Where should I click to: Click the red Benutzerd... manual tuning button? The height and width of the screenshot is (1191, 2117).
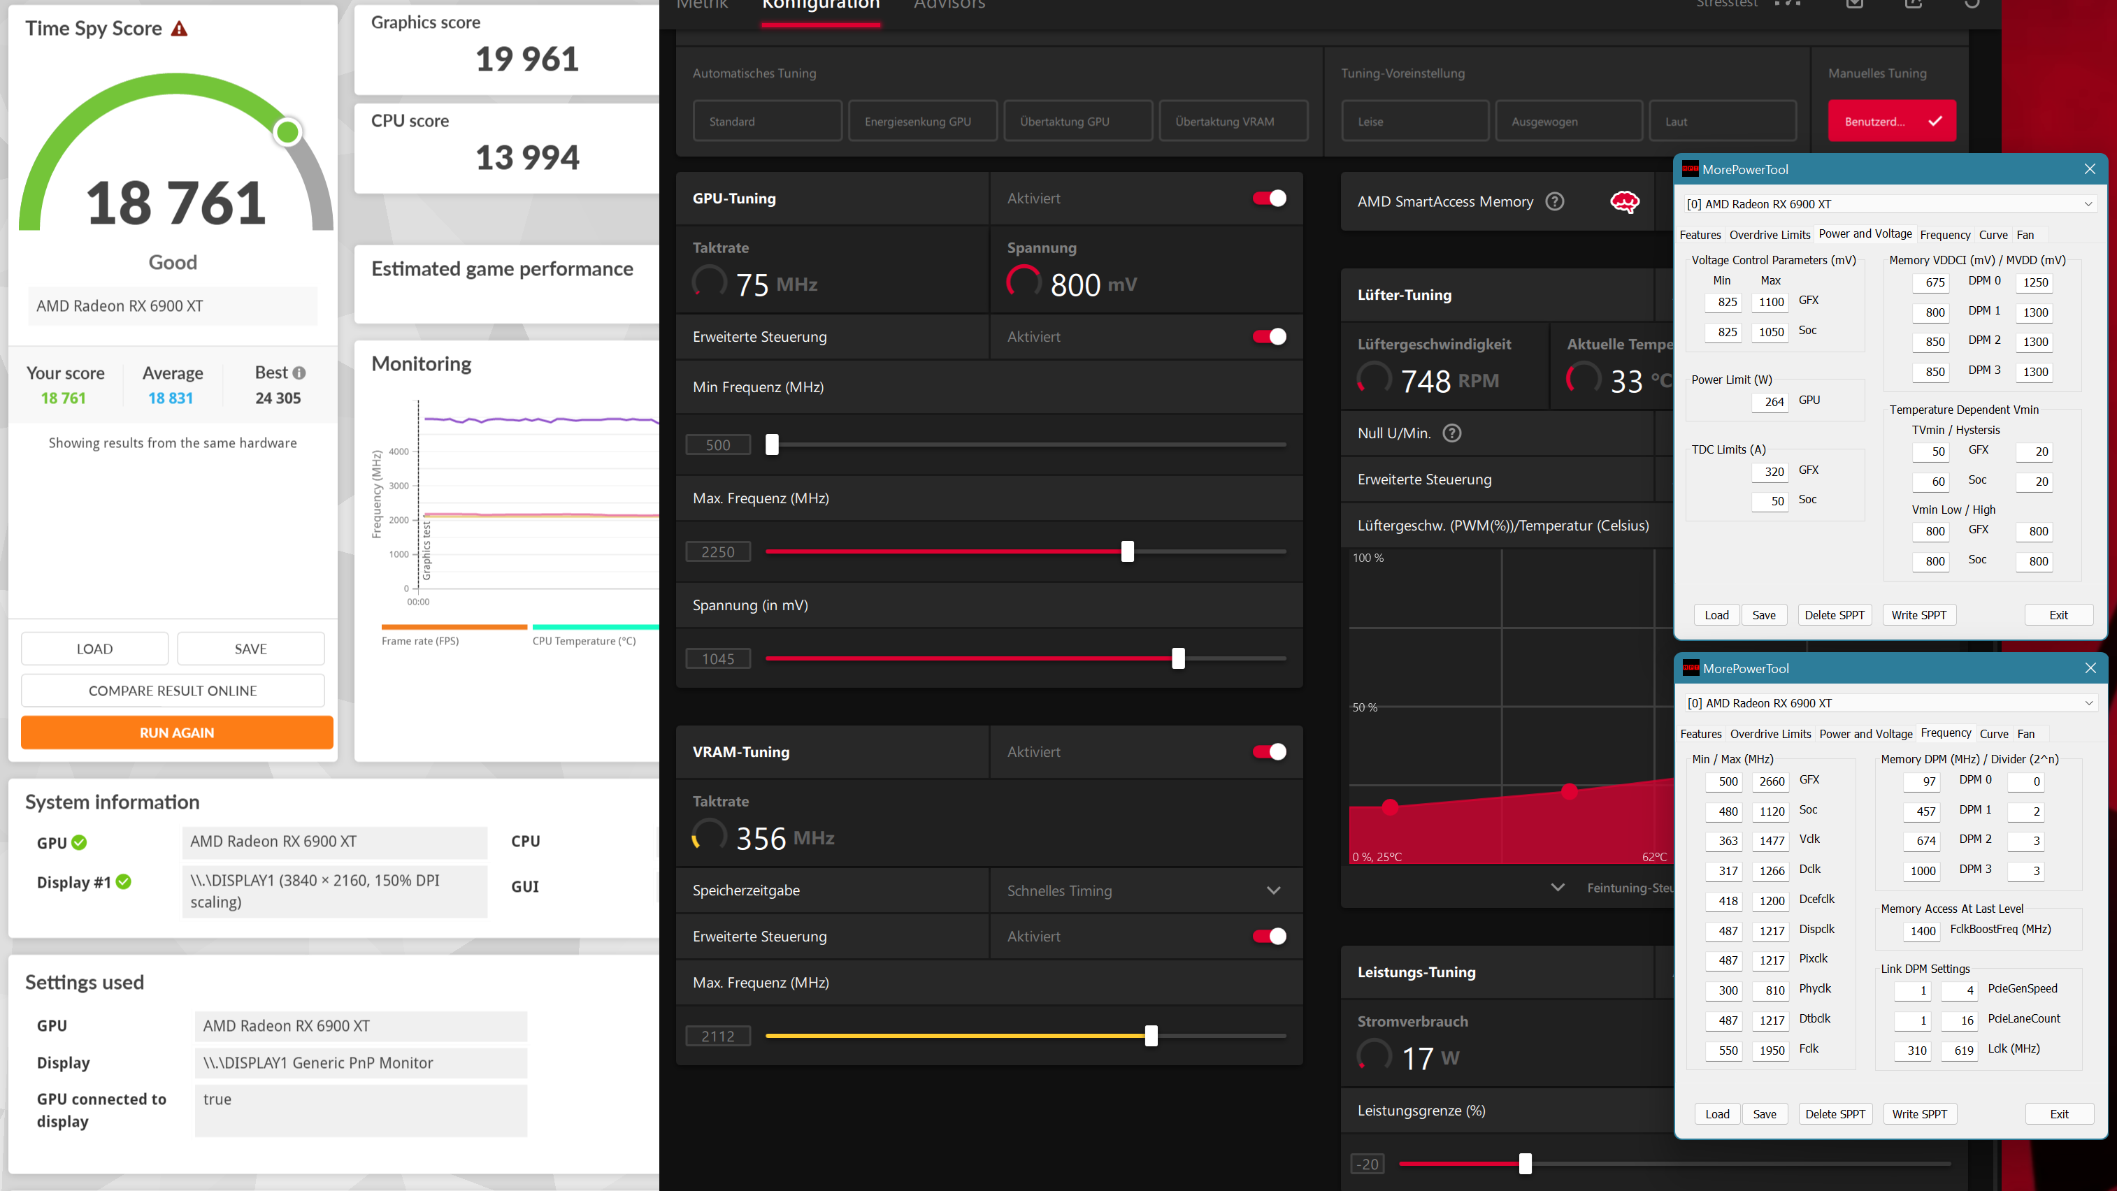click(x=1892, y=122)
